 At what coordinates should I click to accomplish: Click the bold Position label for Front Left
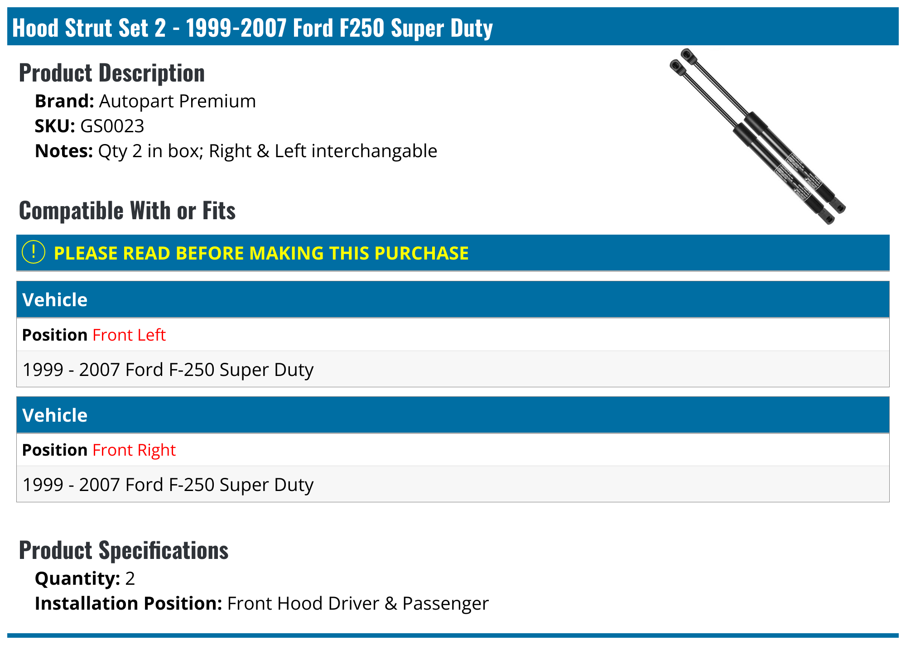(x=54, y=335)
